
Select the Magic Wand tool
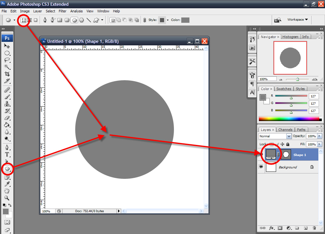point(7,67)
